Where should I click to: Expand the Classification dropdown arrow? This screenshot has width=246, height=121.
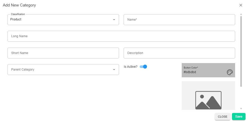(x=114, y=20)
